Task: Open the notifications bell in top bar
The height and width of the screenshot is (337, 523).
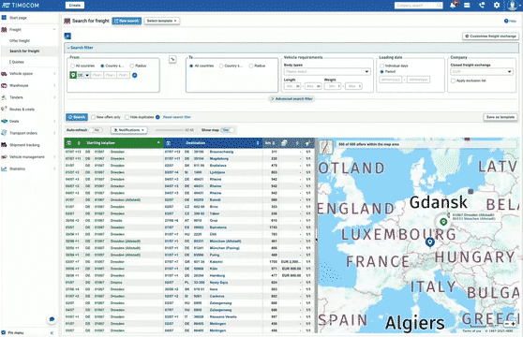Action: (x=453, y=5)
